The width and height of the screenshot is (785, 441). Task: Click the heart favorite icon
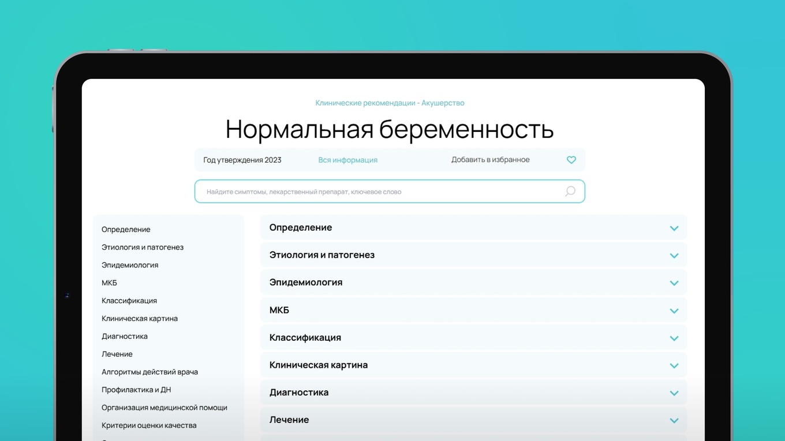point(571,160)
